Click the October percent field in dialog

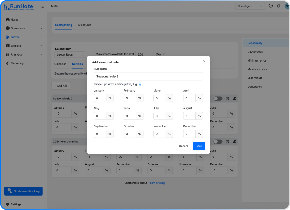[130, 134]
